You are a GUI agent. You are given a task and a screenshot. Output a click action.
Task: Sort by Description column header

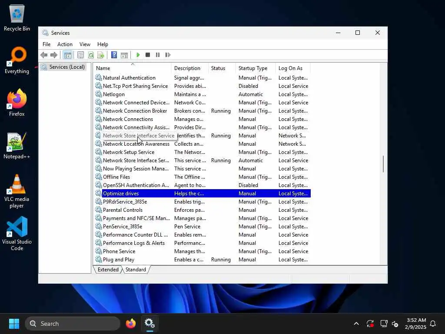(x=189, y=68)
